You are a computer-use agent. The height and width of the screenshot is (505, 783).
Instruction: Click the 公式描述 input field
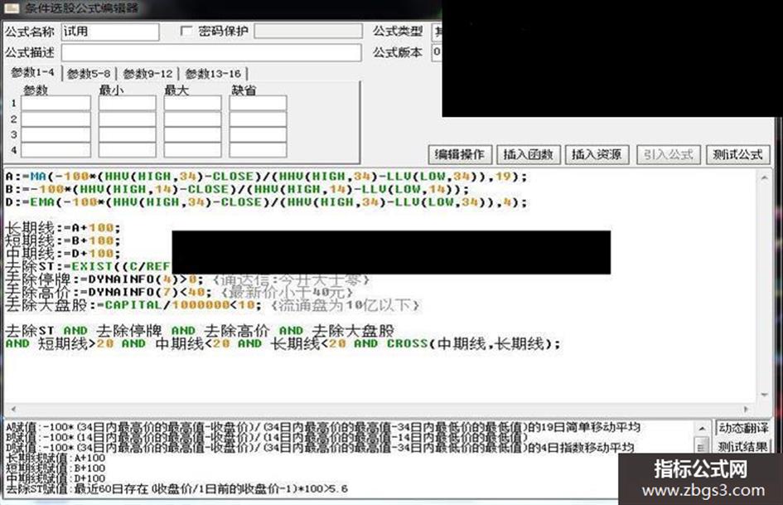[x=211, y=52]
